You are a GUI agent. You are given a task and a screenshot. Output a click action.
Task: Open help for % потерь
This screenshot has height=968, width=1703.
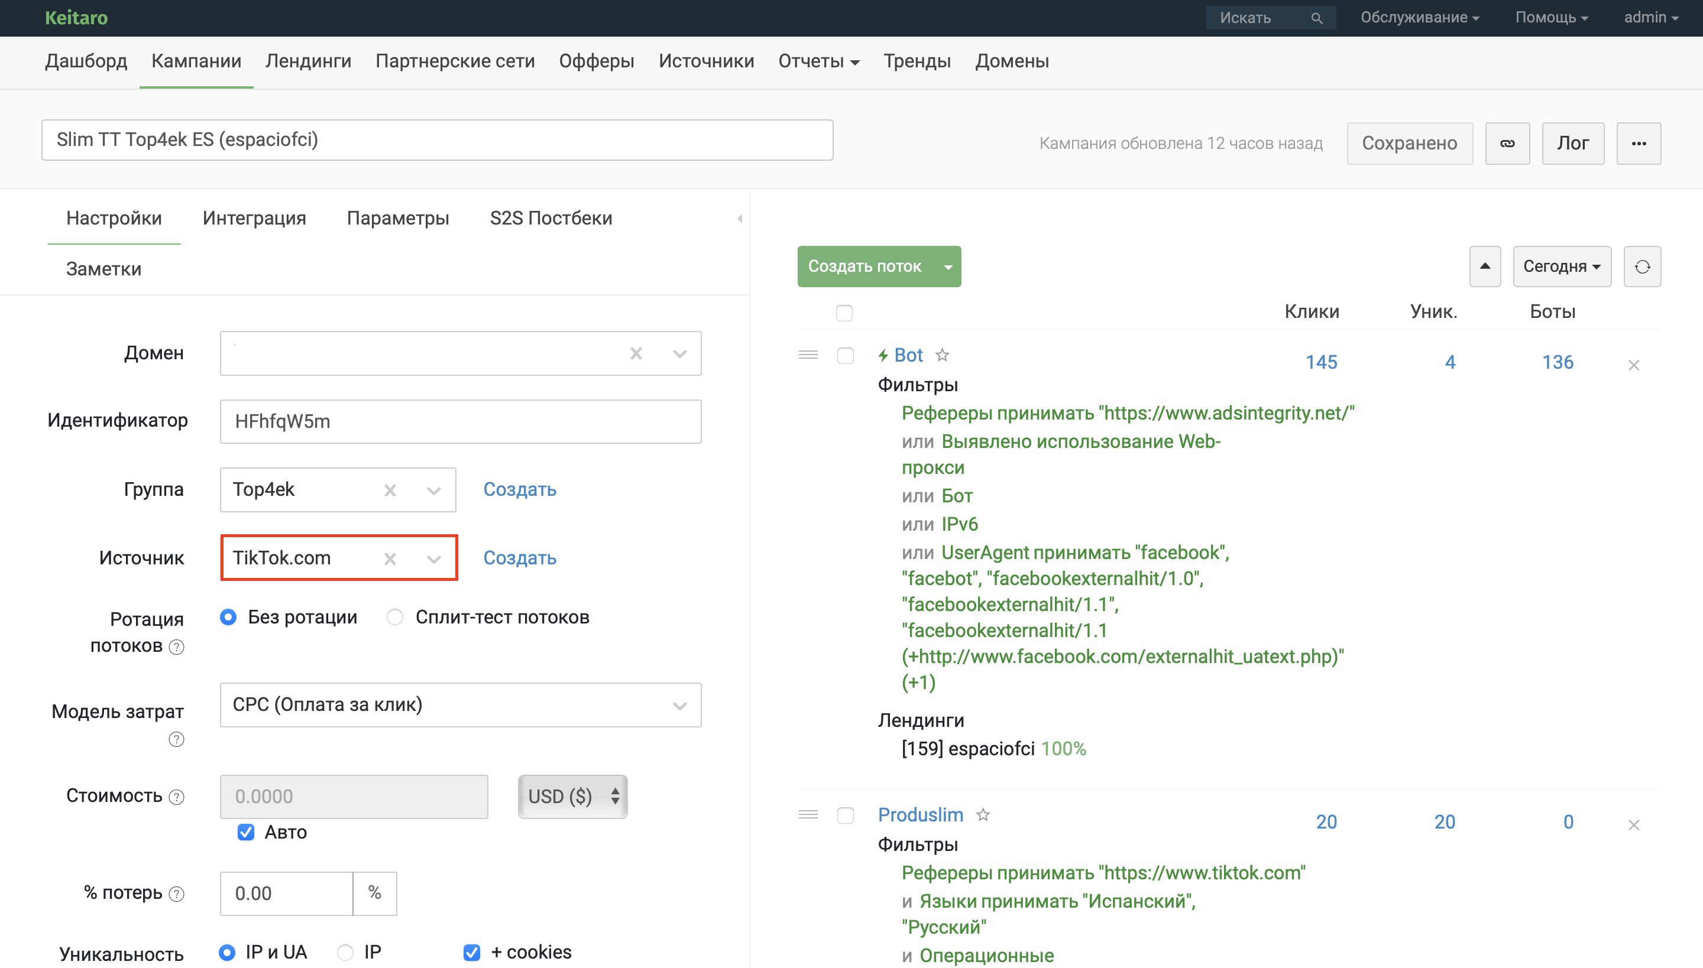(x=176, y=894)
